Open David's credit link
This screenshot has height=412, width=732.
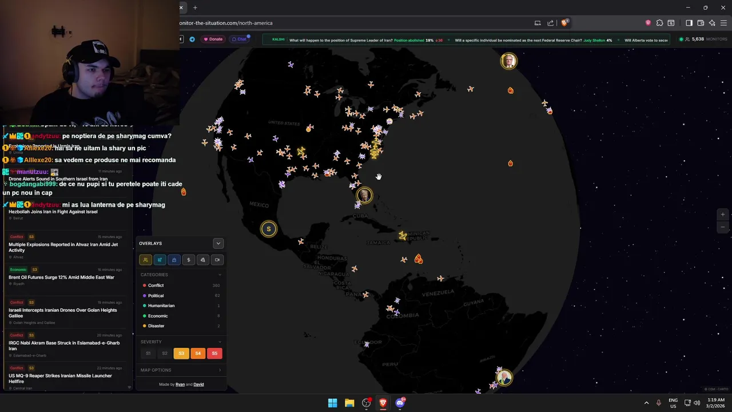198,385
